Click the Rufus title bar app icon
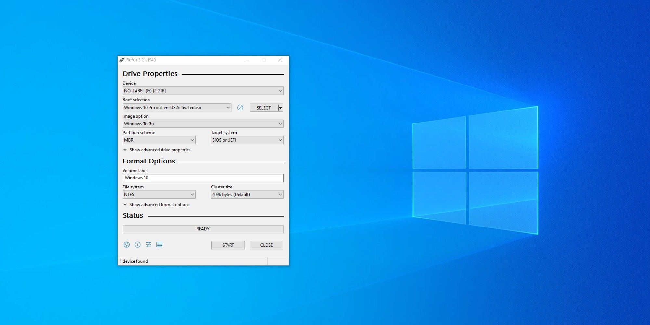This screenshot has height=325, width=650. point(122,60)
